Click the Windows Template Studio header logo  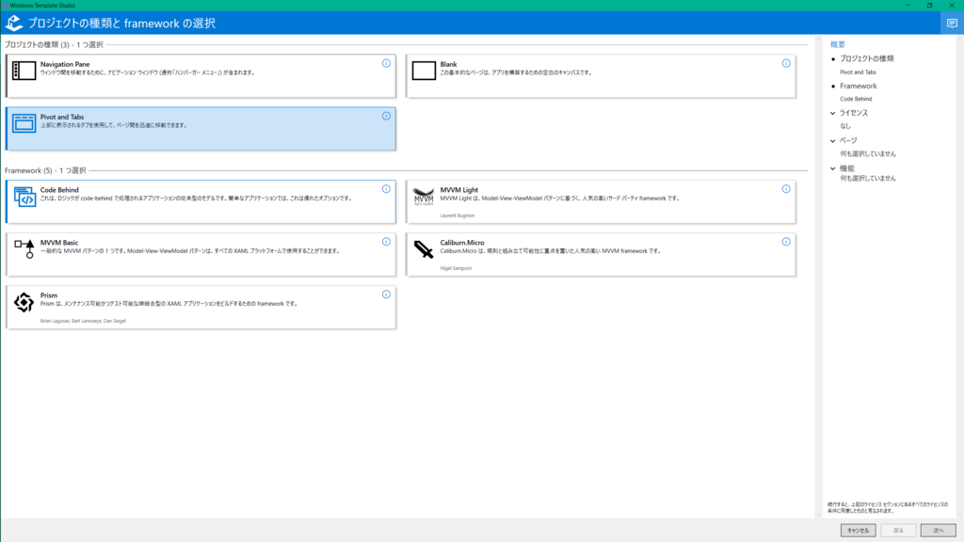tap(13, 24)
